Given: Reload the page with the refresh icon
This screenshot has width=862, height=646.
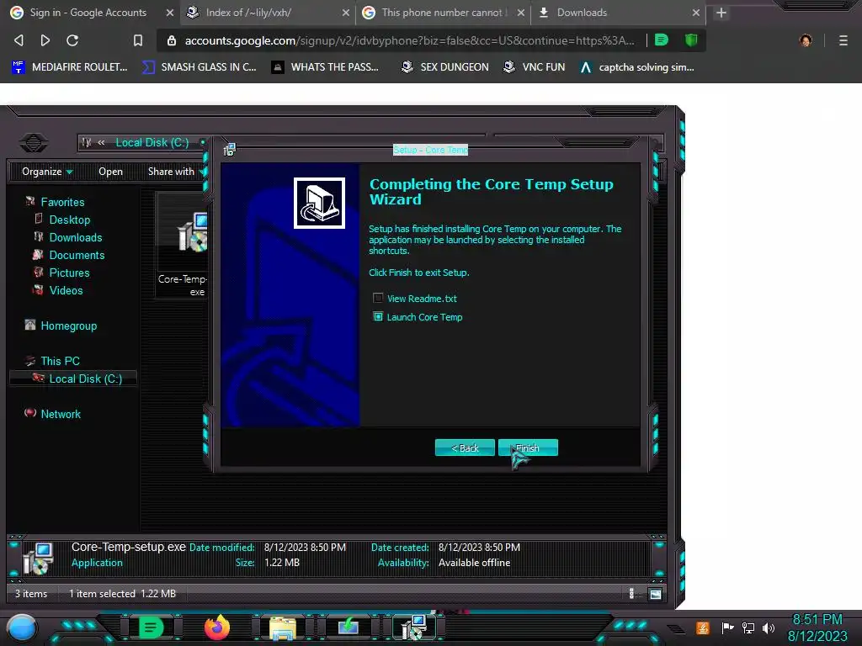Looking at the screenshot, I should [72, 40].
